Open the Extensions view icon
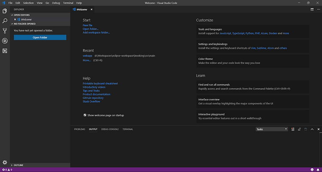322x172 pixels. tap(5, 51)
